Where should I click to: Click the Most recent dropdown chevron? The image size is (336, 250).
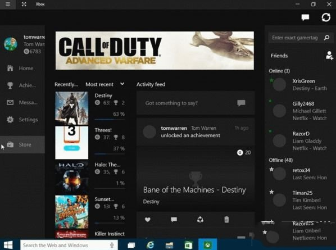(122, 84)
